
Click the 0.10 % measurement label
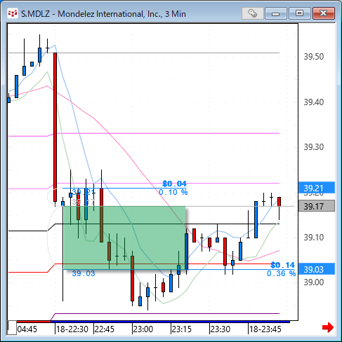click(x=173, y=192)
